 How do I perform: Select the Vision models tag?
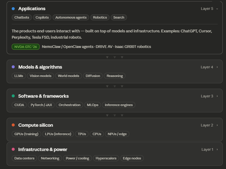tap(41, 76)
